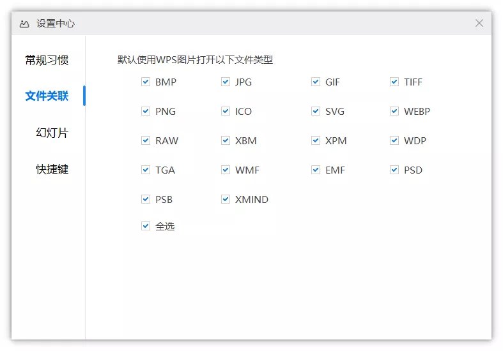Image resolution: width=503 pixels, height=351 pixels.
Task: Toggle the ICO checkbox
Action: pos(226,111)
